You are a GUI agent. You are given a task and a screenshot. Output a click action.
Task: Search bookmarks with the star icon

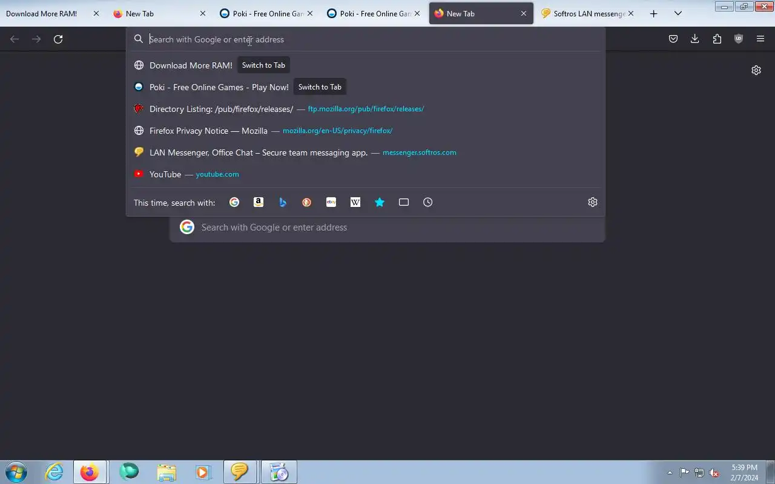tap(380, 202)
